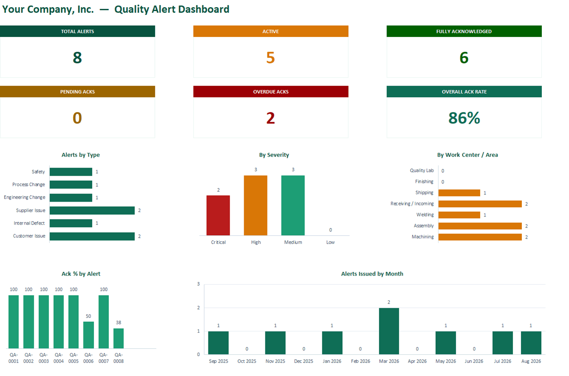Click the Fully Acknowledged value 6

tap(464, 57)
